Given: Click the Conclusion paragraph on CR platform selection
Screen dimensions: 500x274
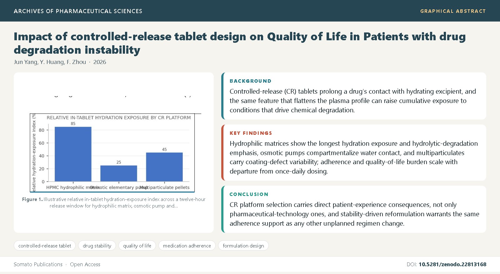Looking at the screenshot, I should click(354, 214).
